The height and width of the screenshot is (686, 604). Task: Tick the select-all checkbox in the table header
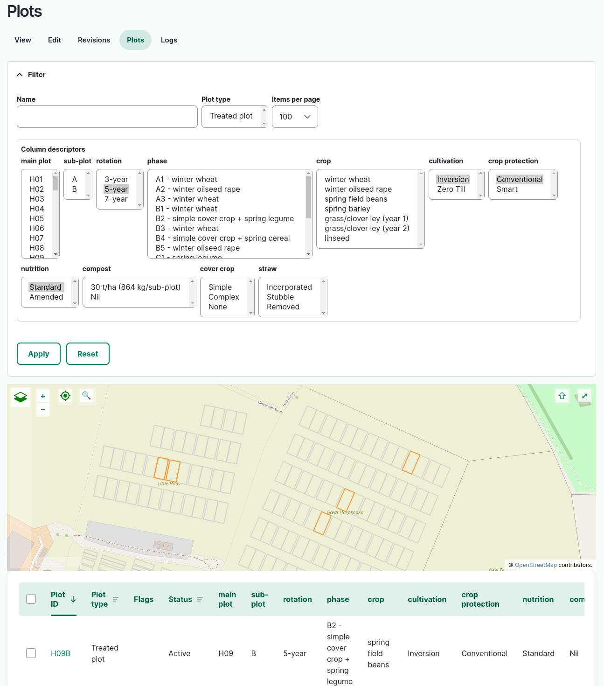pyautogui.click(x=31, y=599)
